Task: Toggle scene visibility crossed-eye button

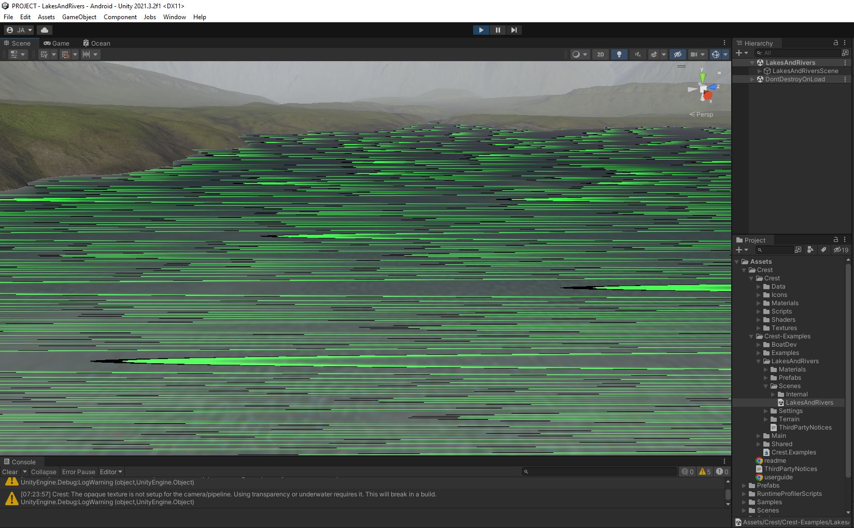Action: (x=678, y=54)
